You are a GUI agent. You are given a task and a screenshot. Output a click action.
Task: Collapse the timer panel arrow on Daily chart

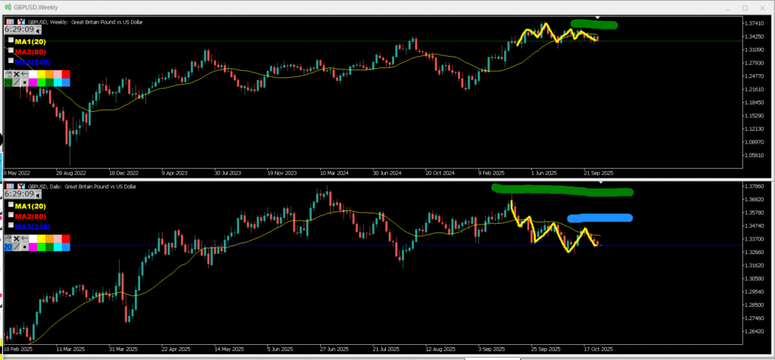pos(37,194)
